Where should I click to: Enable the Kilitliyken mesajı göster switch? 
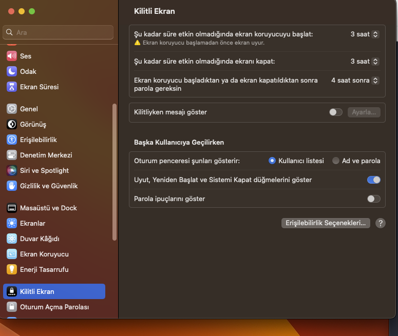click(335, 112)
